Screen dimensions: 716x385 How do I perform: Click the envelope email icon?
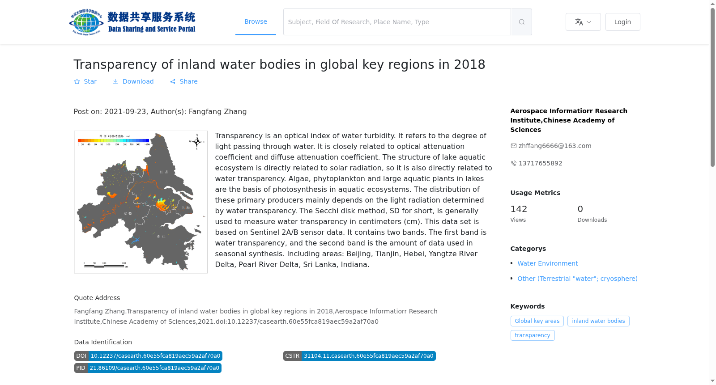(514, 146)
